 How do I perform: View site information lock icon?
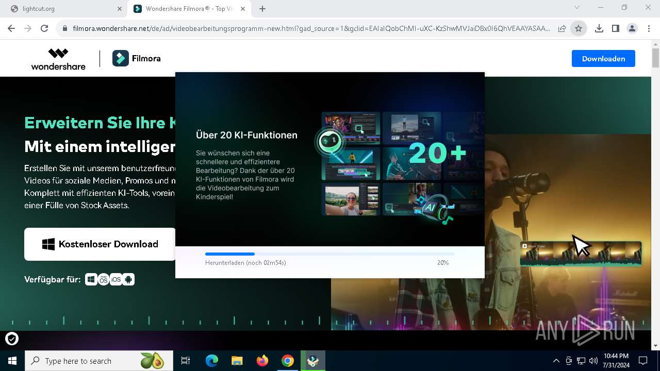click(64, 29)
